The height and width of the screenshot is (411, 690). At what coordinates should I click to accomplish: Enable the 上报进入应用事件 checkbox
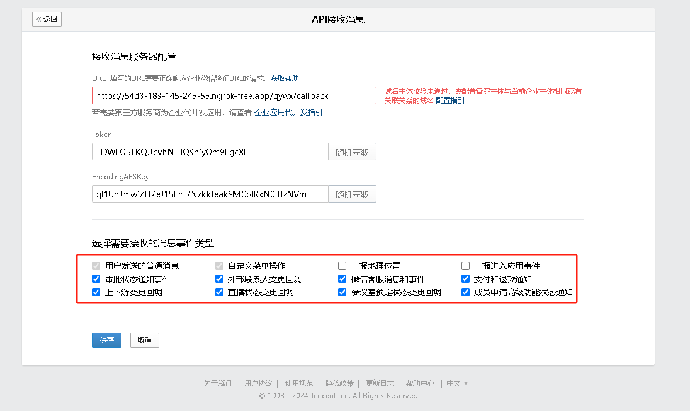465,265
